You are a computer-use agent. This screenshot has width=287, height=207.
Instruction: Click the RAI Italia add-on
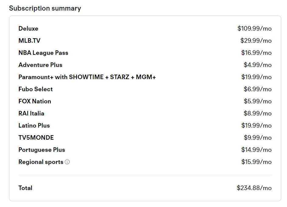point(31,113)
